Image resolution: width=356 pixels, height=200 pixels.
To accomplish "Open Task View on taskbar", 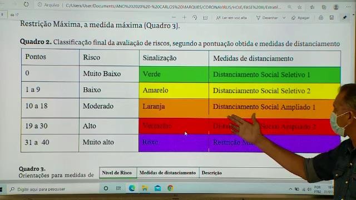I will (118, 188).
